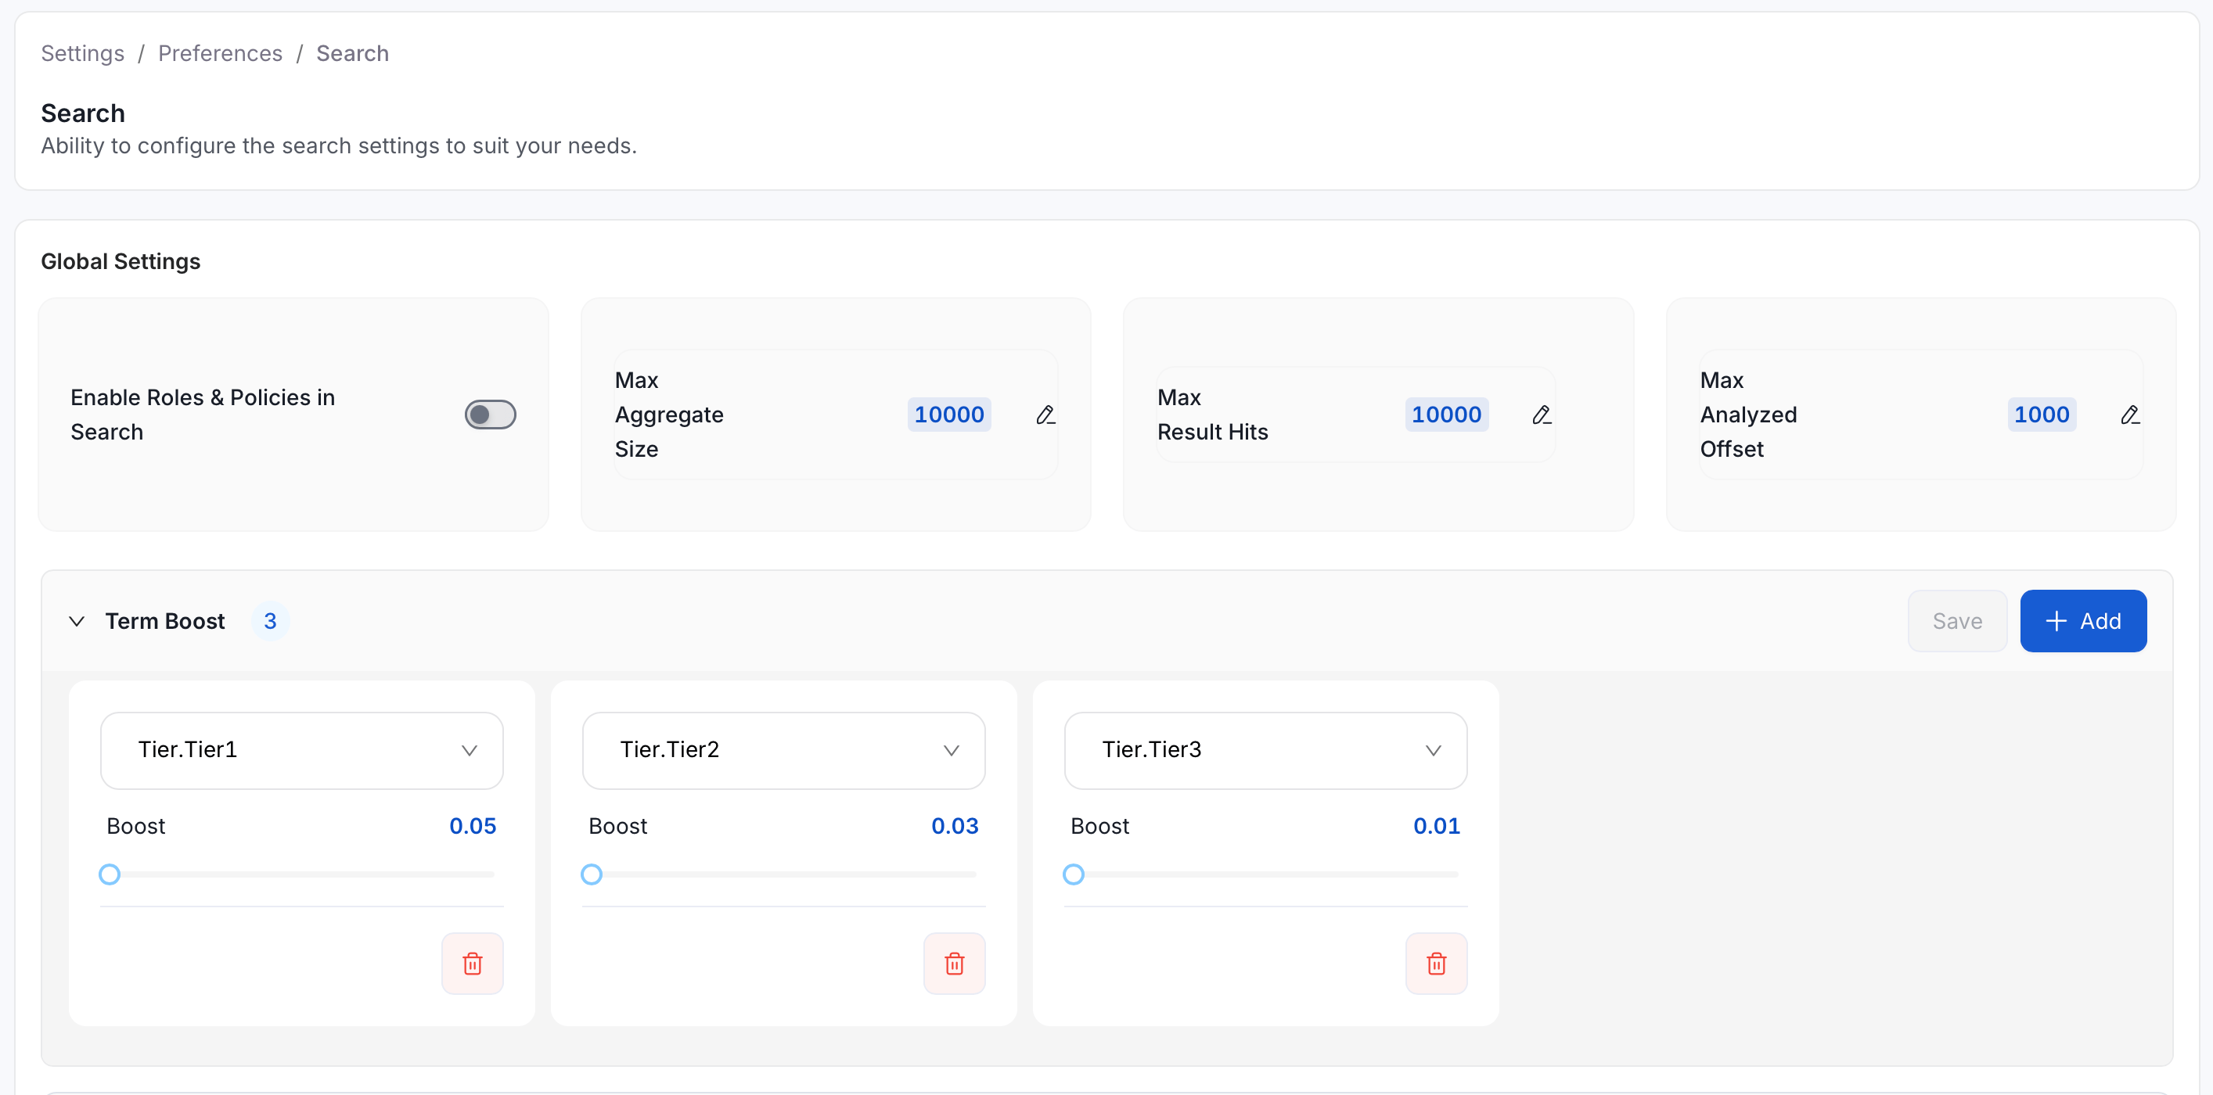Open the Tier.Tier1 dropdown

(301, 751)
